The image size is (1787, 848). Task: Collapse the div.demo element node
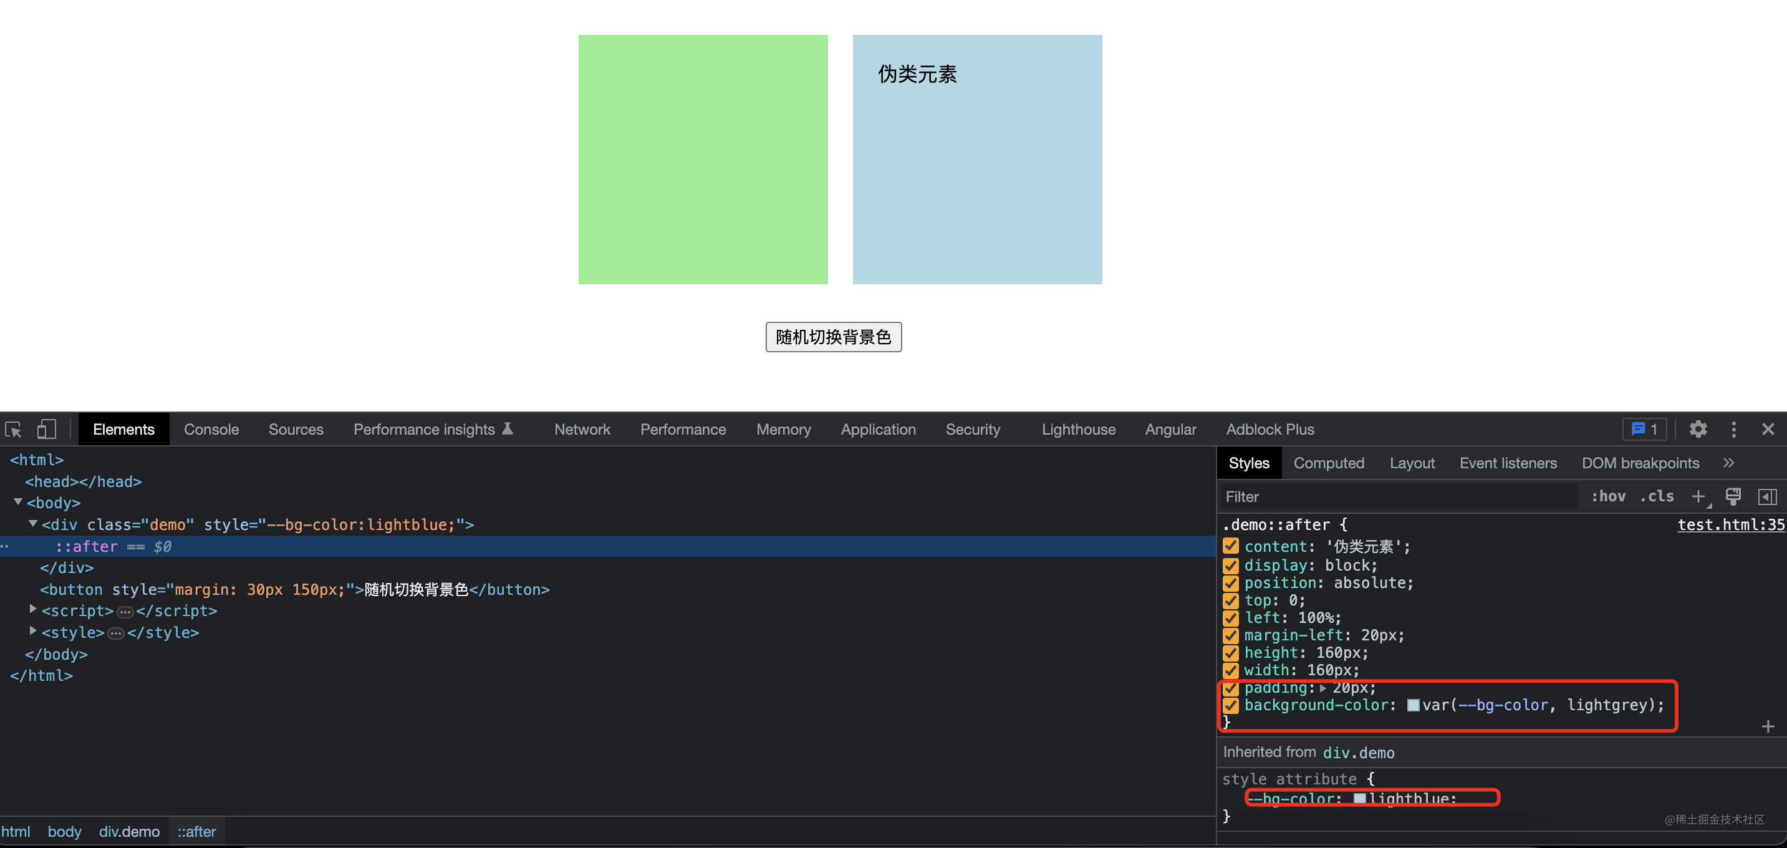tap(32, 524)
